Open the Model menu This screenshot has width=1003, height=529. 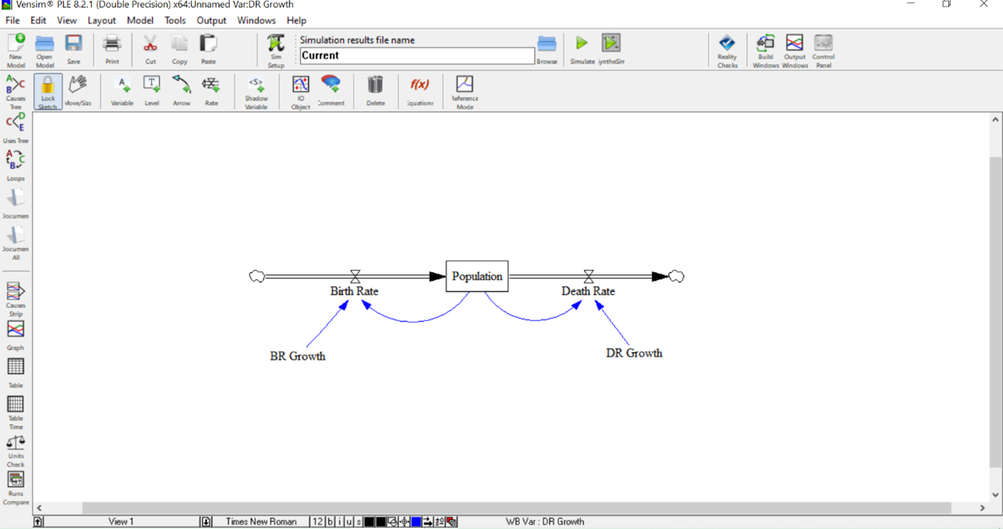140,20
